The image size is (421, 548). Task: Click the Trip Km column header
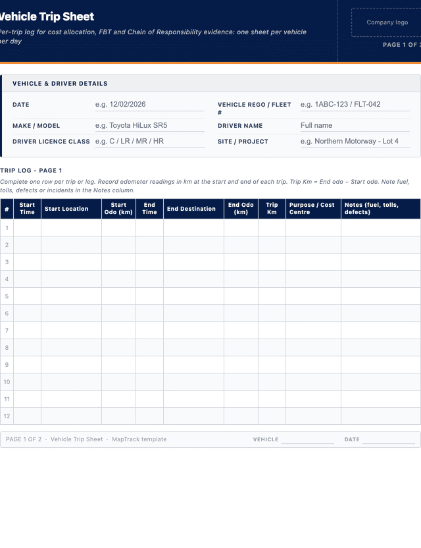272,209
